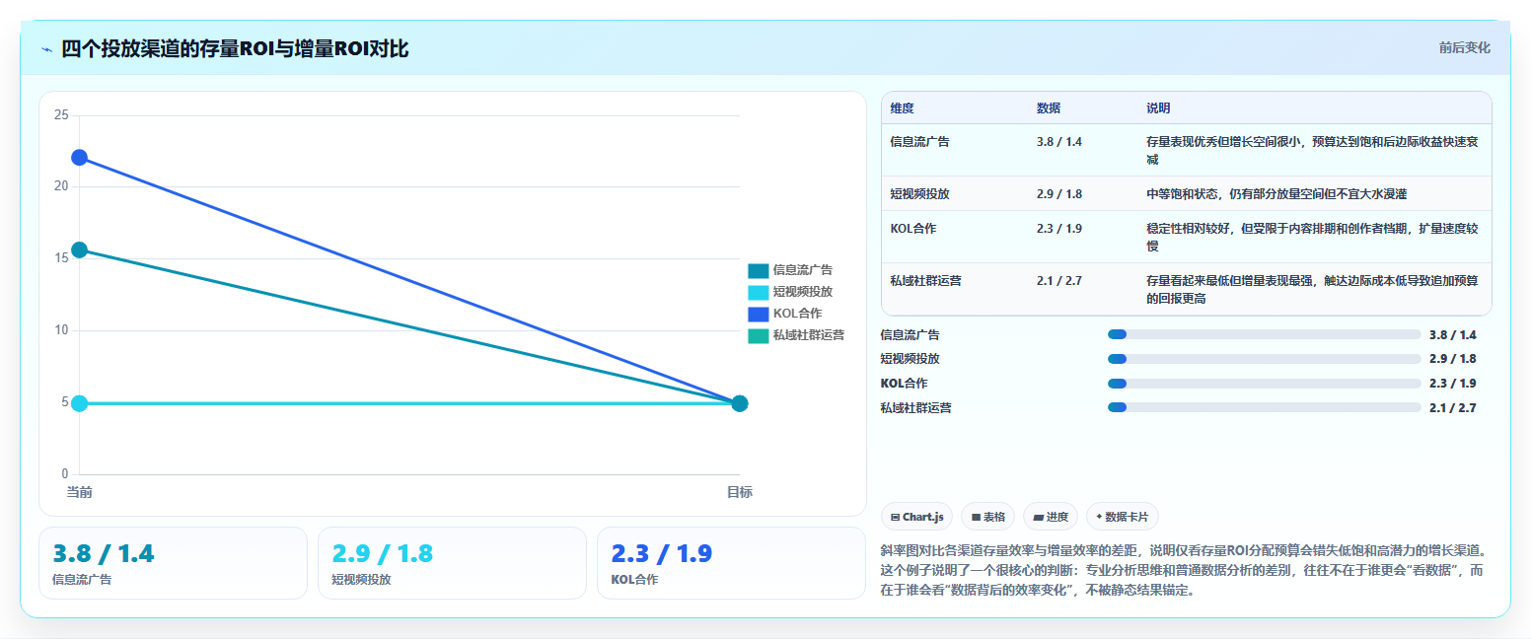Screen dimensions: 1531x639
Task: Click the summary paragraph starting 斜率图对比各渠道
Action: pyautogui.click(x=1183, y=570)
